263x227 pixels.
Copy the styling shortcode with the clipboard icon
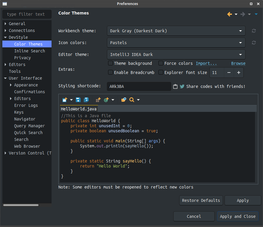coord(175,86)
